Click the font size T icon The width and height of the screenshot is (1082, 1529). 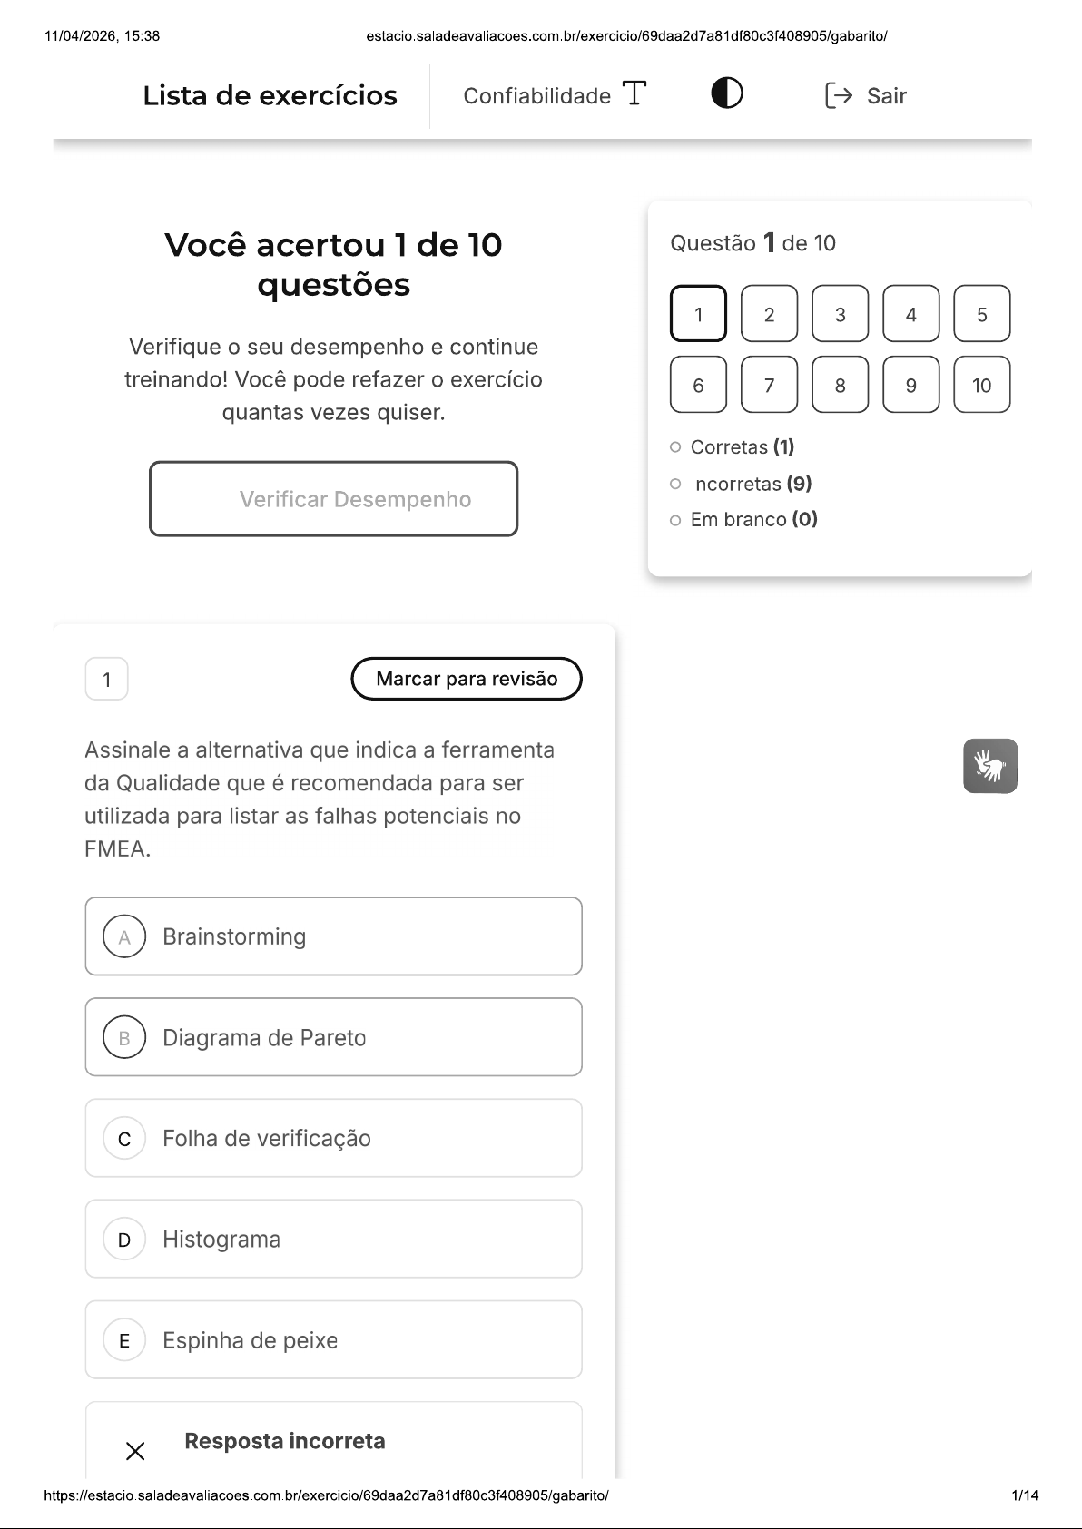634,93
